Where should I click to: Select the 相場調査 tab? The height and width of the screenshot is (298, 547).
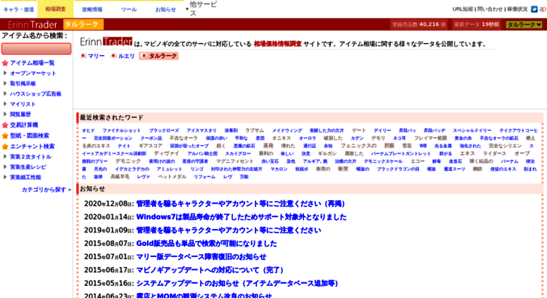pyautogui.click(x=56, y=9)
